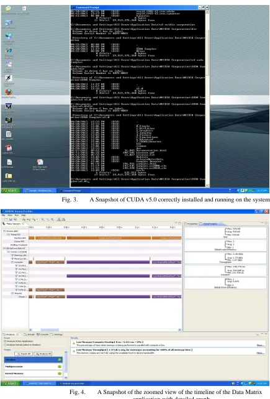
Task: Click More link for Low Memcpy Throughput
Action: [260, 353]
